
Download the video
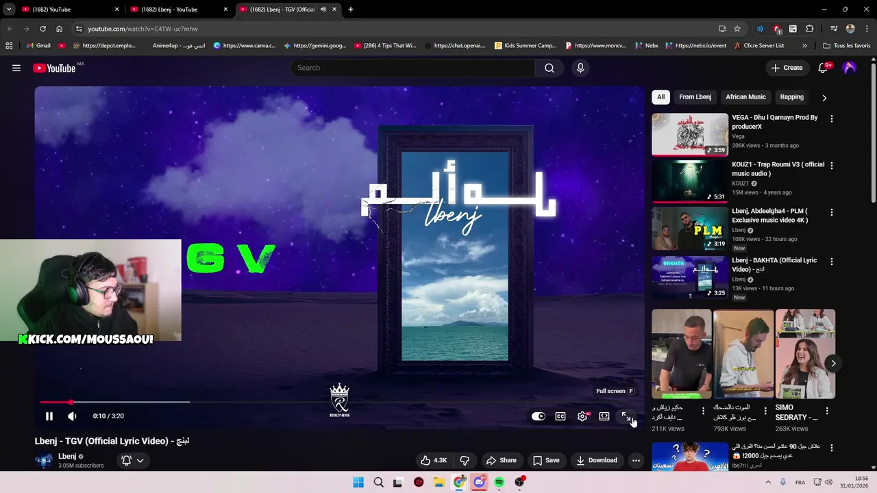(x=596, y=460)
